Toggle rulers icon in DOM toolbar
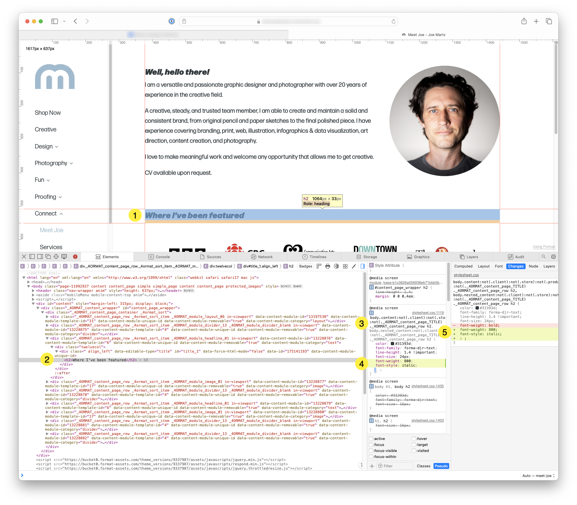The height and width of the screenshot is (505, 577). [x=319, y=266]
